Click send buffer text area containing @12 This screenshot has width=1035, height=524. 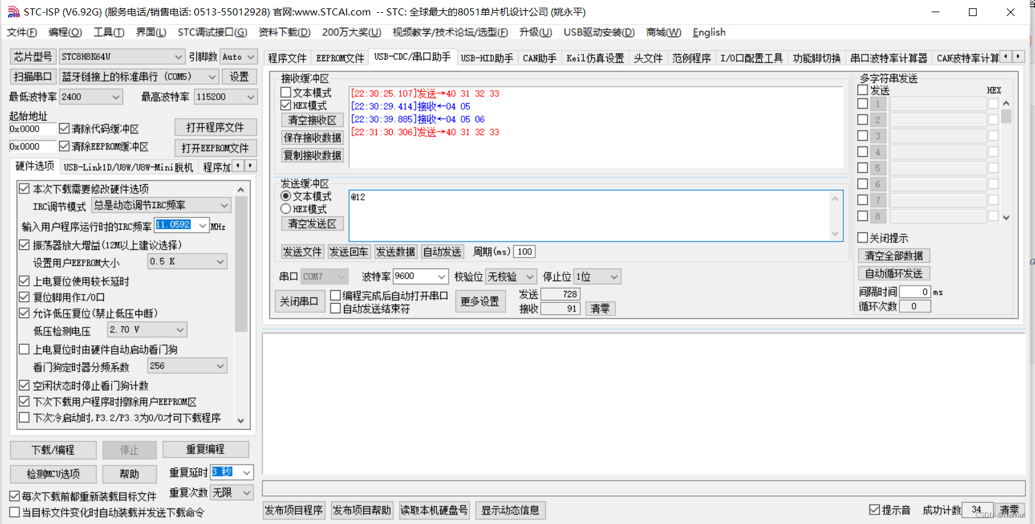coord(596,215)
